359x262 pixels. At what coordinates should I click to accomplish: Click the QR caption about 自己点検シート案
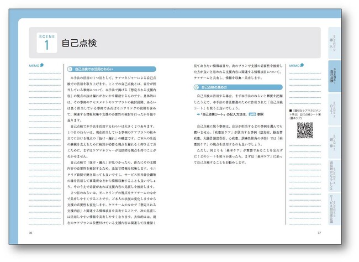pos(305,114)
